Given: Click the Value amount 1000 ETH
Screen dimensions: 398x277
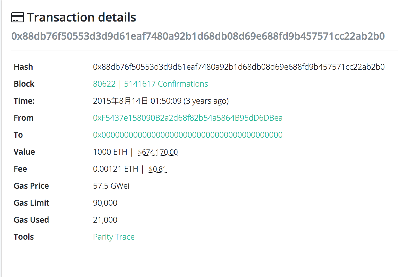Looking at the screenshot, I should [x=110, y=152].
